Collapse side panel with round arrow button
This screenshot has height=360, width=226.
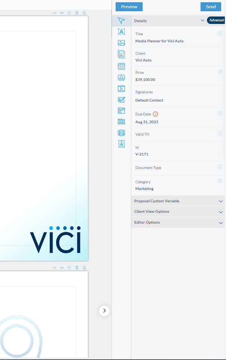(104, 311)
